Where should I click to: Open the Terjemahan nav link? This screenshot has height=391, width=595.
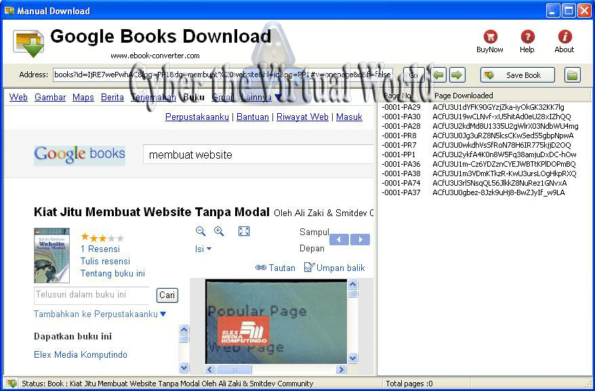pyautogui.click(x=153, y=97)
